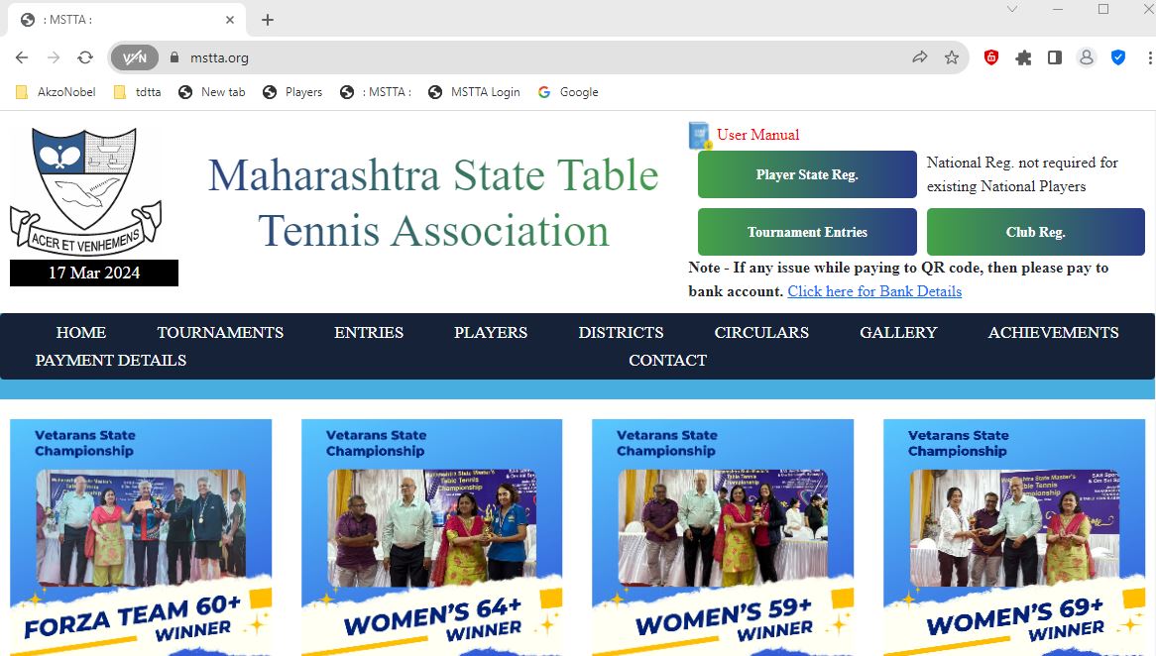The width and height of the screenshot is (1156, 656).
Task: Open the CIRCULARS menu item
Action: pos(760,332)
